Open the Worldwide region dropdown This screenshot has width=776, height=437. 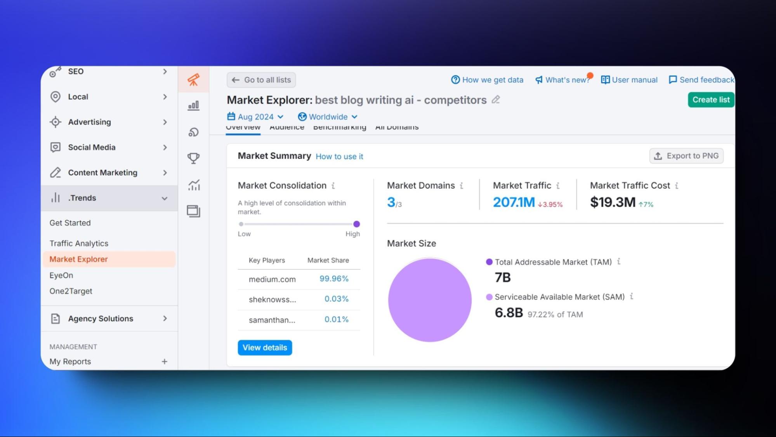click(328, 117)
